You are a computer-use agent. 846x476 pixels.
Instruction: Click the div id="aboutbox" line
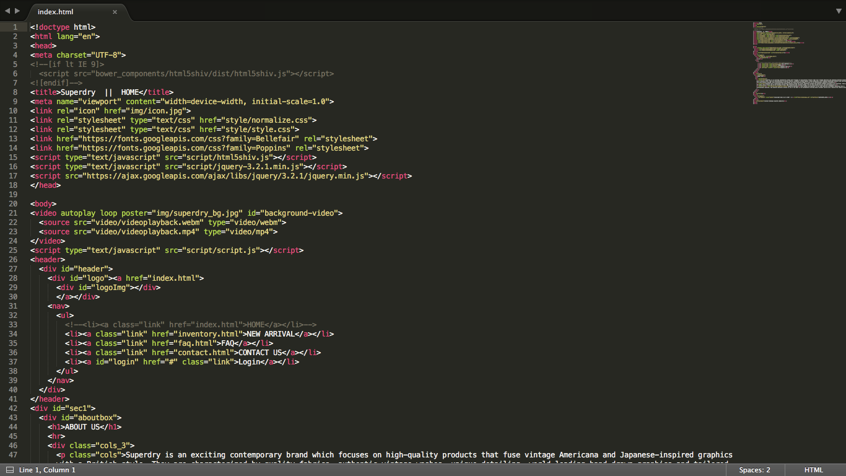pos(80,418)
